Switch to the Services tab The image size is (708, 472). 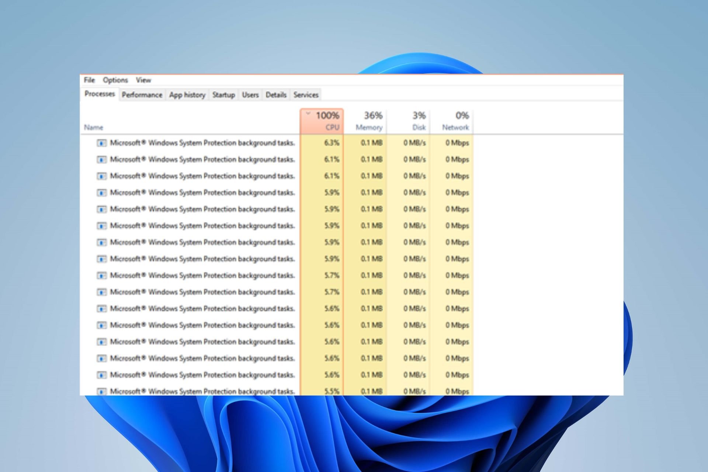pyautogui.click(x=306, y=95)
